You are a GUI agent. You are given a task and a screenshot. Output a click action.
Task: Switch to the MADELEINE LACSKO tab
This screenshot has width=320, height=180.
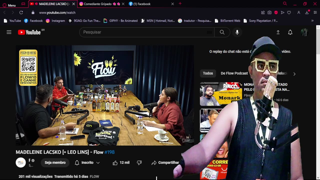(x=54, y=4)
